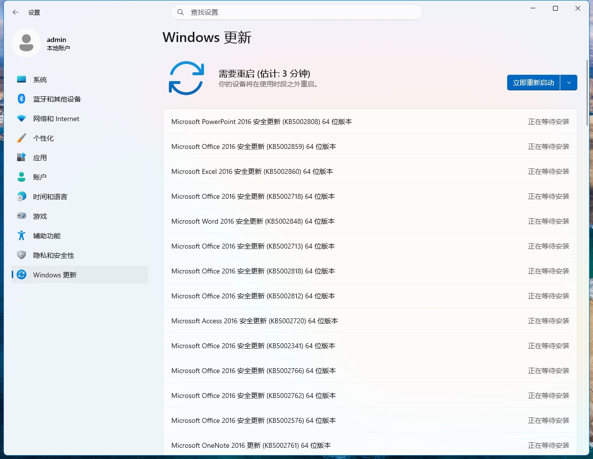593x459 pixels.
Task: Select the Accessibility figure icon
Action: 21,236
